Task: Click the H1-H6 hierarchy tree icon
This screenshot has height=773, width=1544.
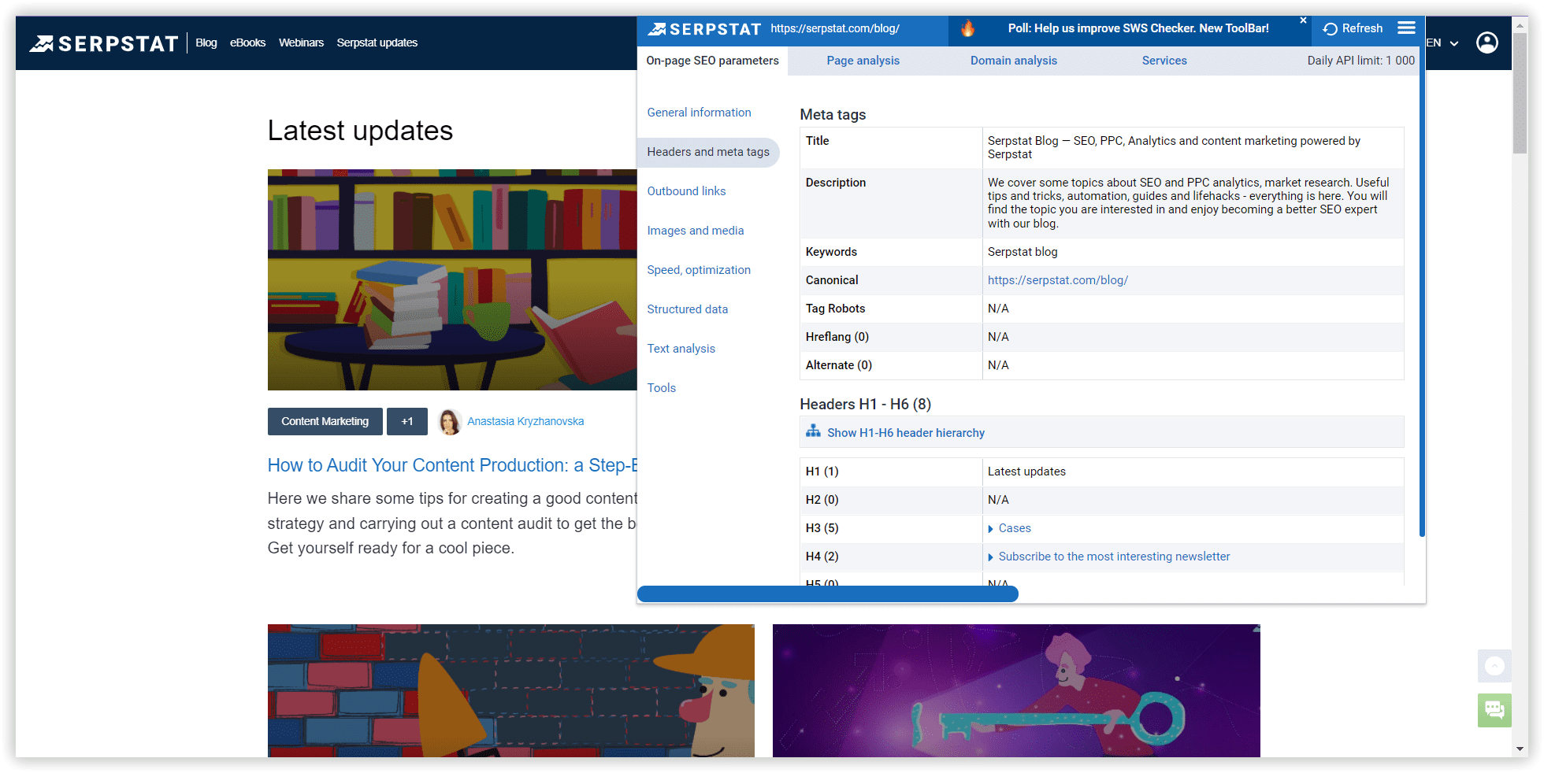Action: tap(813, 431)
